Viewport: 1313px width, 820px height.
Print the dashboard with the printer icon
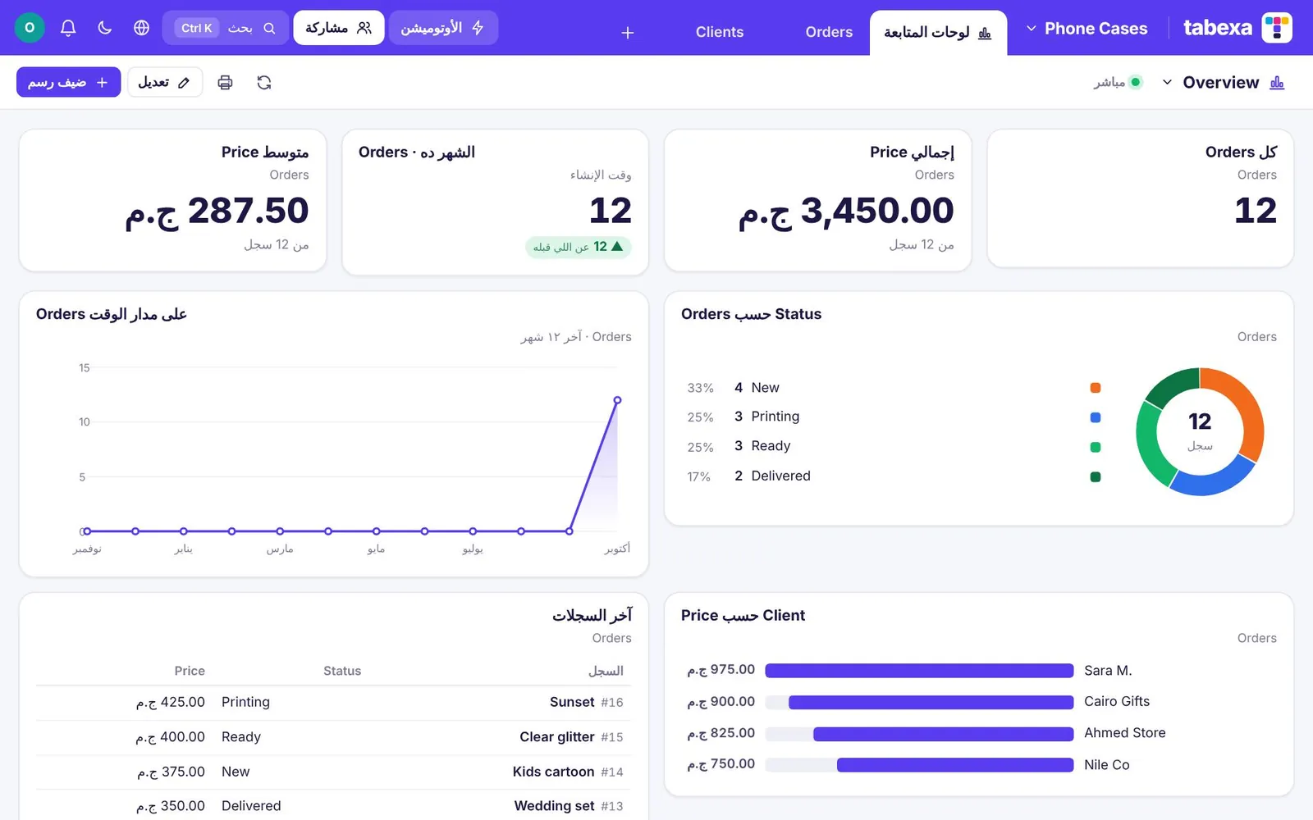[x=225, y=82]
